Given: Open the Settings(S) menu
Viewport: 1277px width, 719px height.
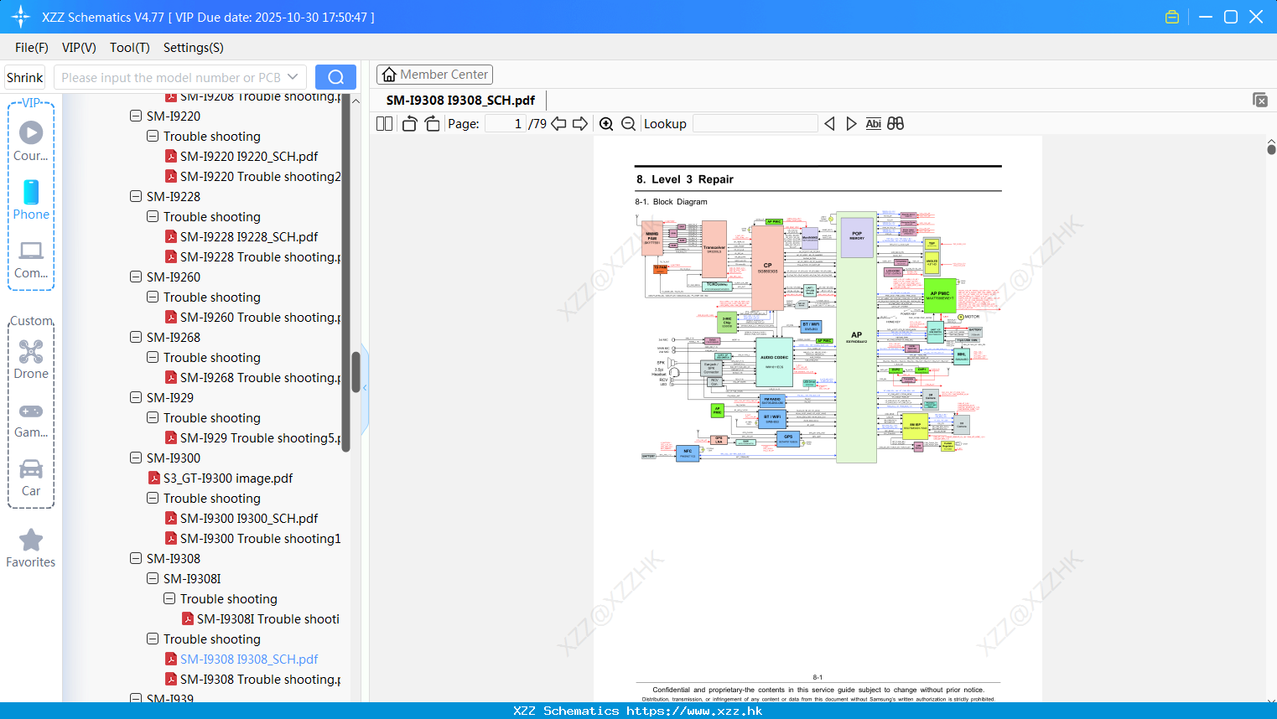Looking at the screenshot, I should 194,48.
